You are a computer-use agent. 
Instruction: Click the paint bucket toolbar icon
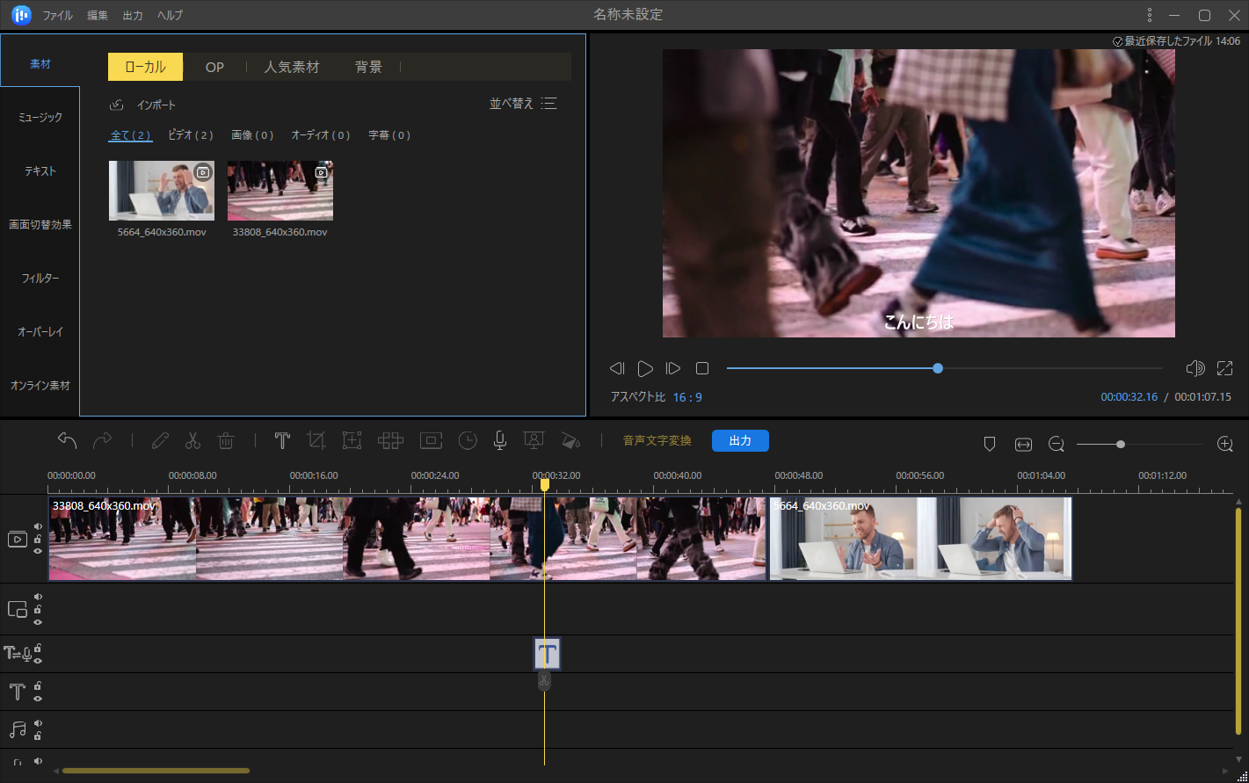point(571,440)
